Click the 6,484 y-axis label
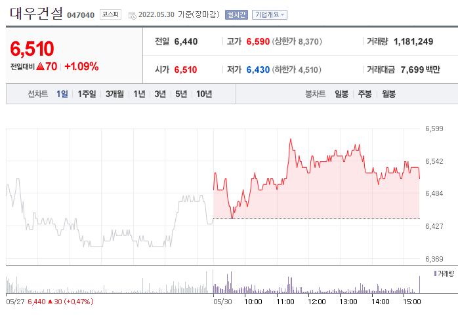Viewport: 458px width, 316px height. 434,193
